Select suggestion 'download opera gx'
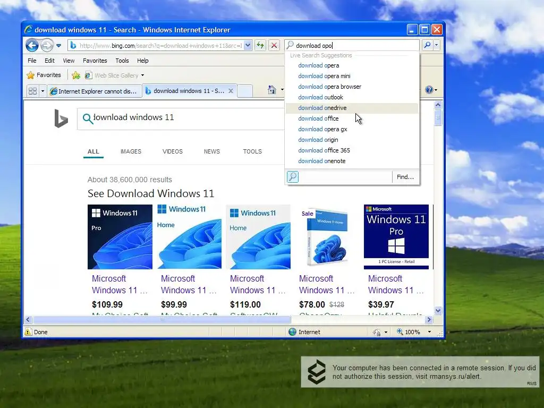 coord(352,129)
